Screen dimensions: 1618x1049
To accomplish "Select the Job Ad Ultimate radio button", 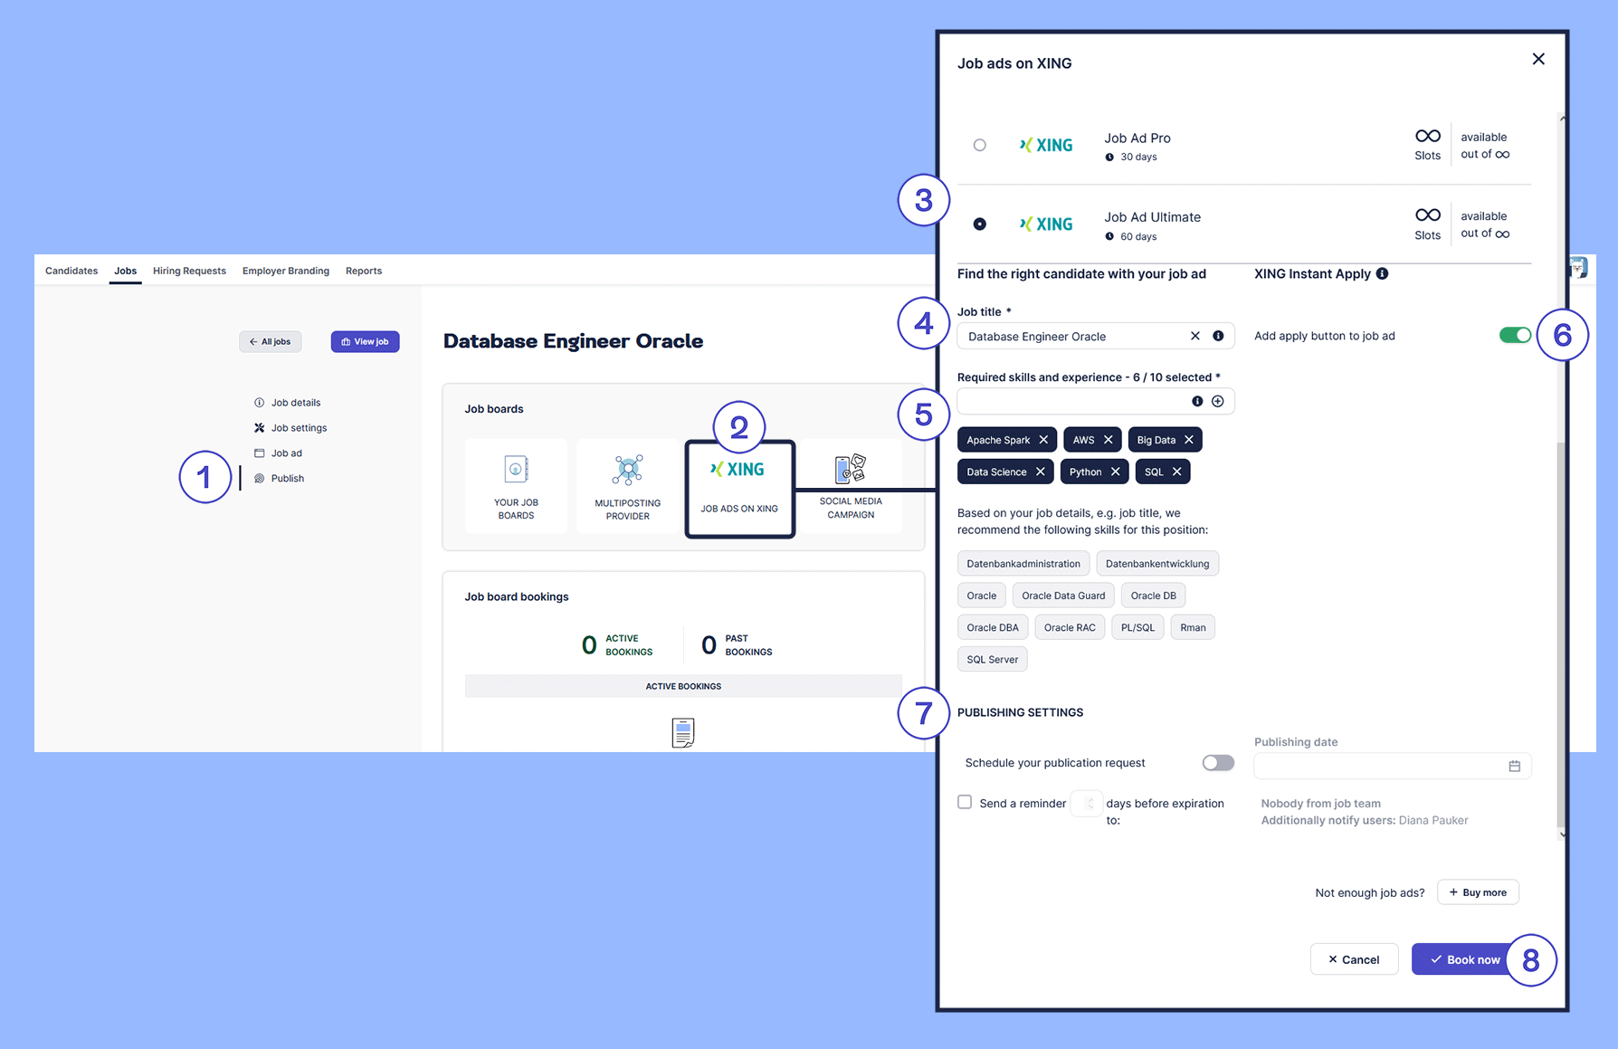I will point(979,224).
